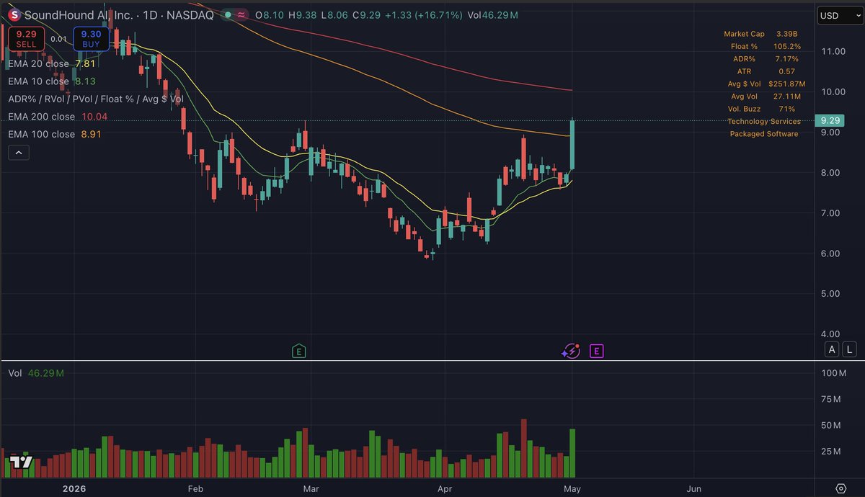
Task: Select the EMA 10 close legend
Action: [x=52, y=81]
